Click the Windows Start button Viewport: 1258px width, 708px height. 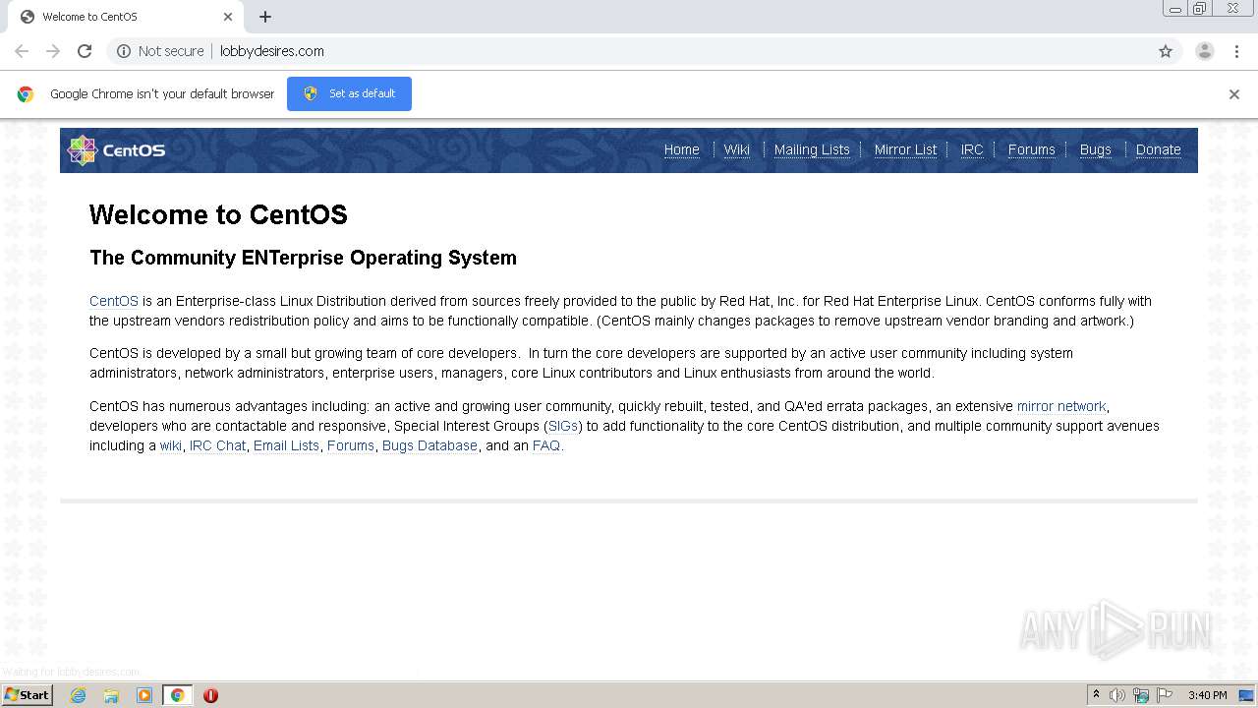(x=27, y=694)
